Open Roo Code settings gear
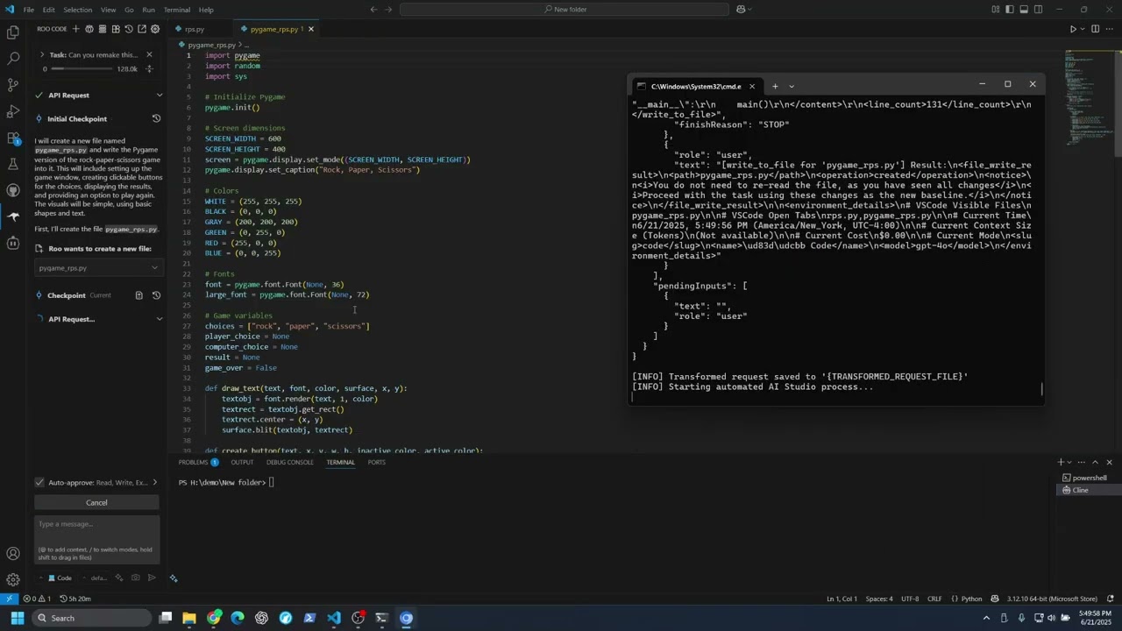This screenshot has height=631, width=1122. (x=155, y=29)
